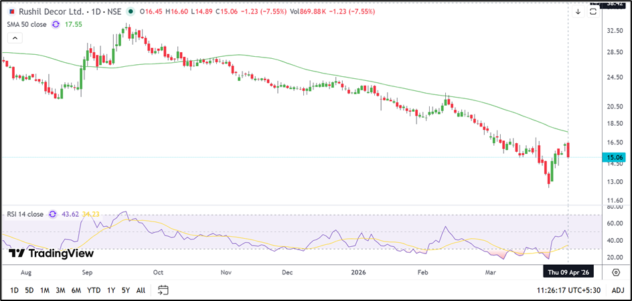
Task: Select the 3M time range
Action: tap(60, 290)
